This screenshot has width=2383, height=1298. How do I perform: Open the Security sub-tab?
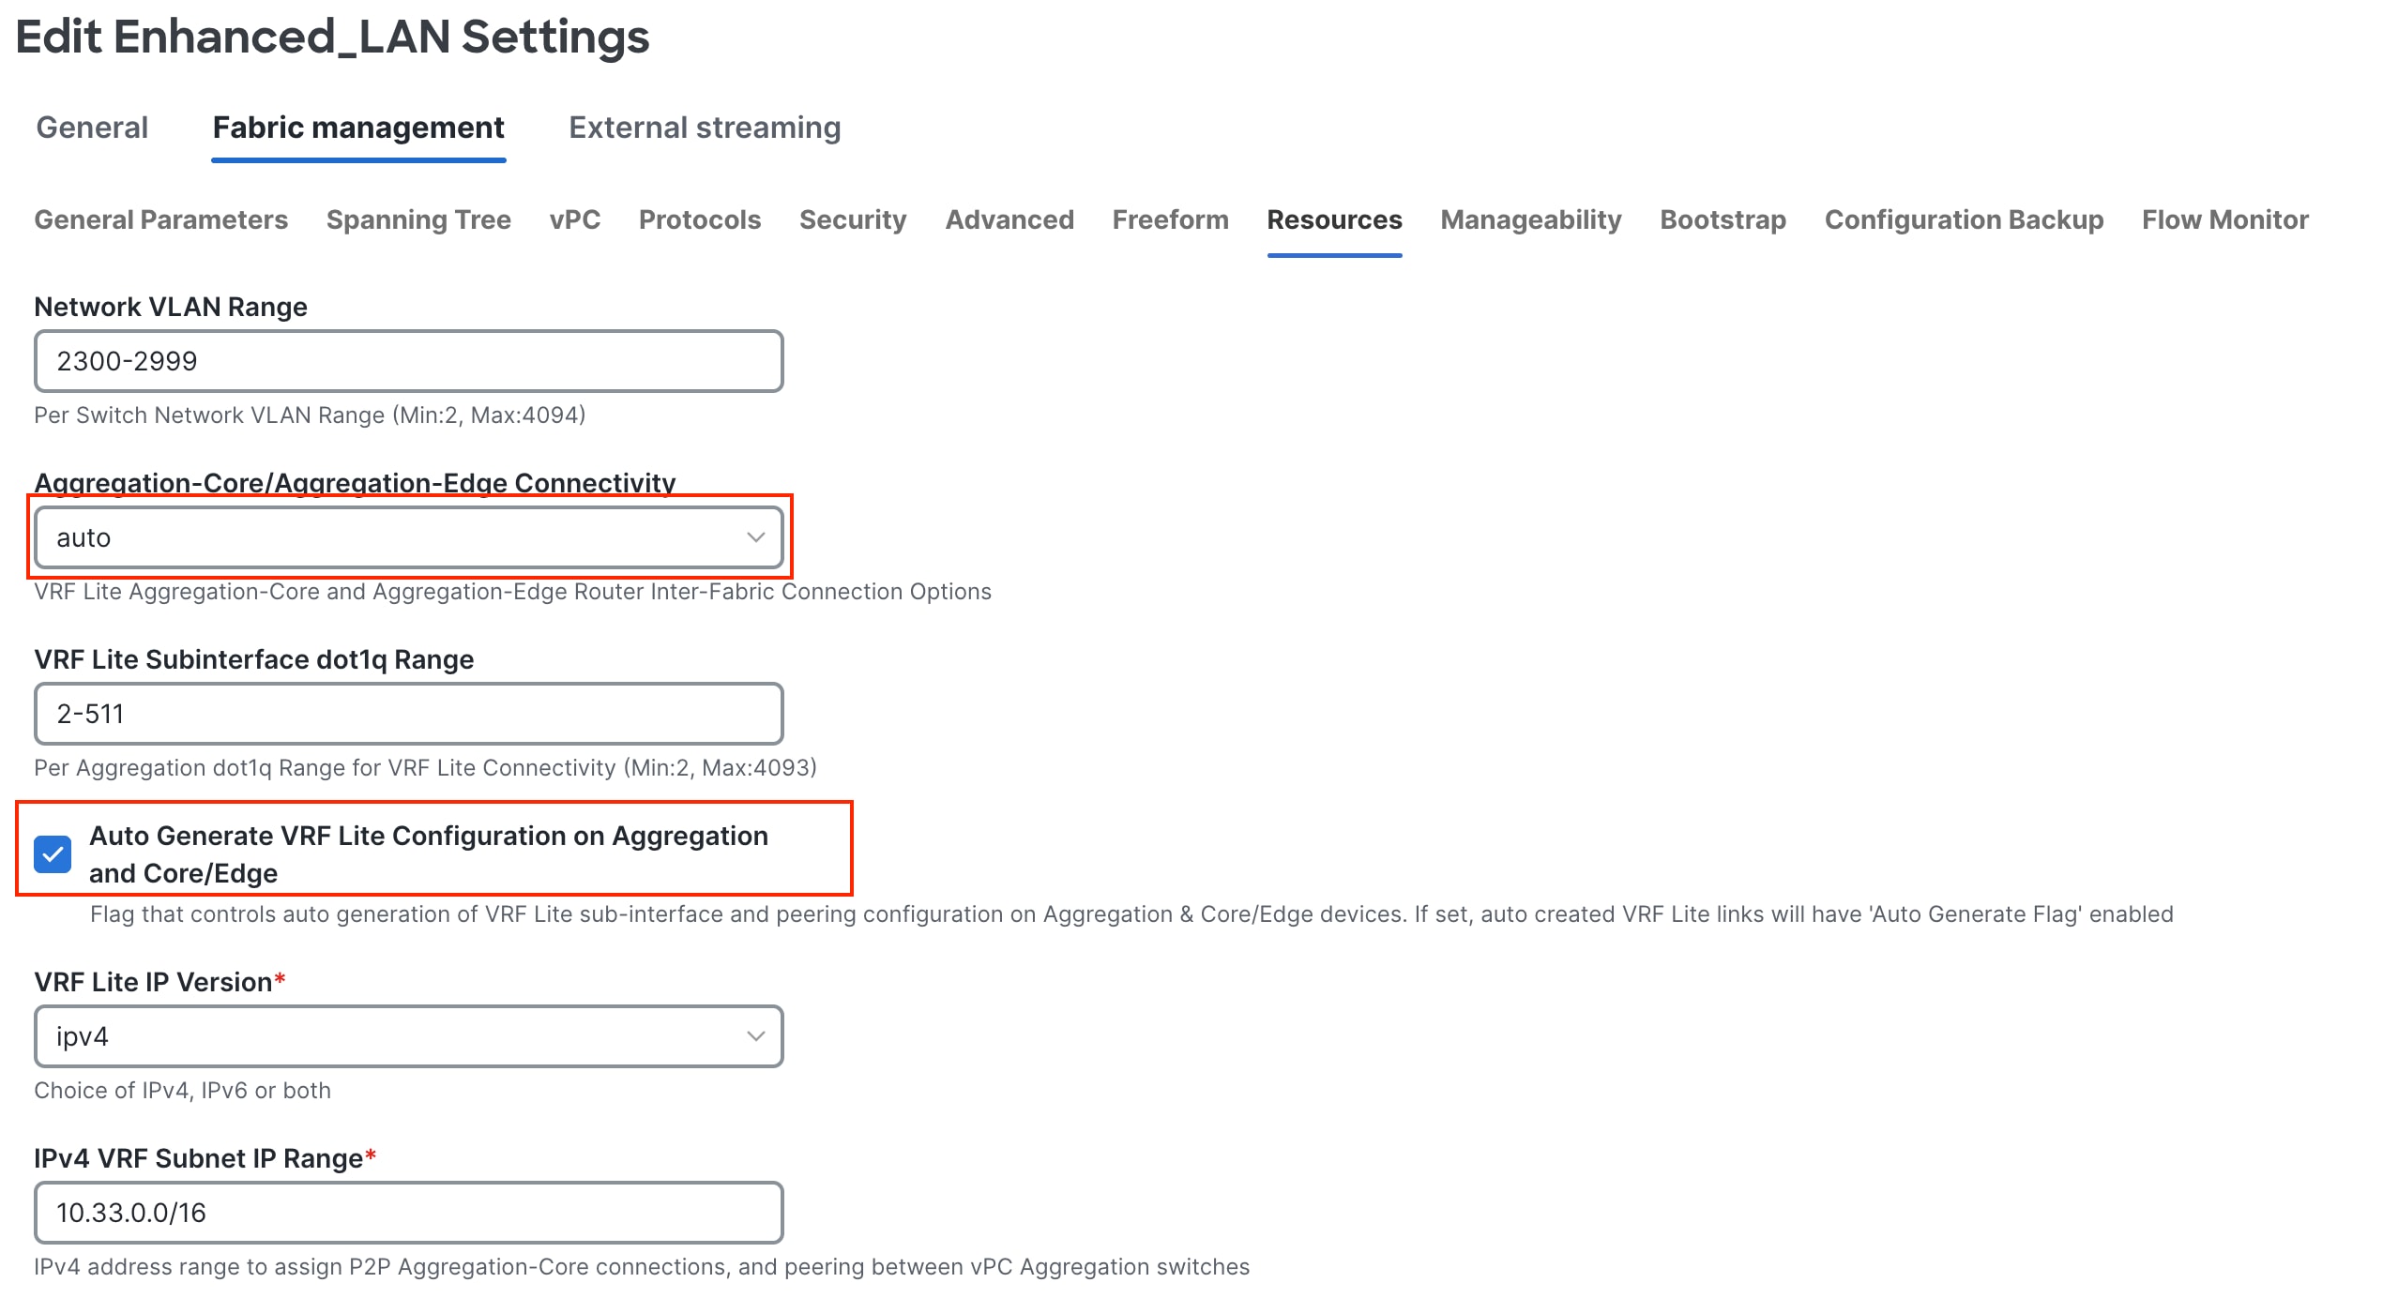point(852,219)
